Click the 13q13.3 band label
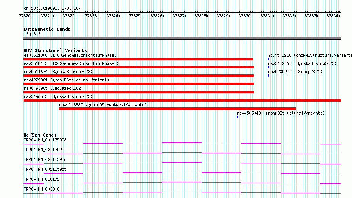 [x=32, y=34]
